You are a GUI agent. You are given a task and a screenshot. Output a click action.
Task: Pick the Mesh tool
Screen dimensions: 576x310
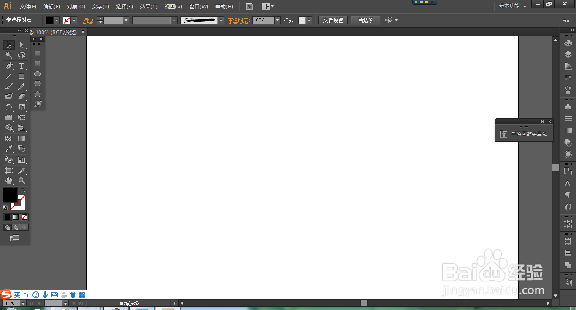(9, 139)
